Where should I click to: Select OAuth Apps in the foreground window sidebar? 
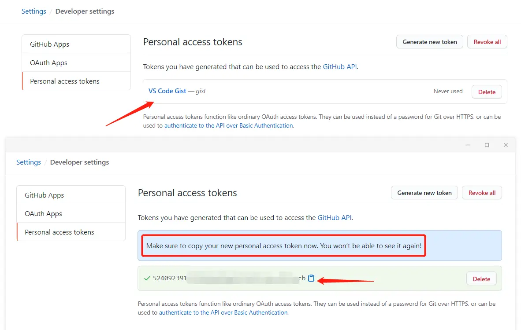43,214
